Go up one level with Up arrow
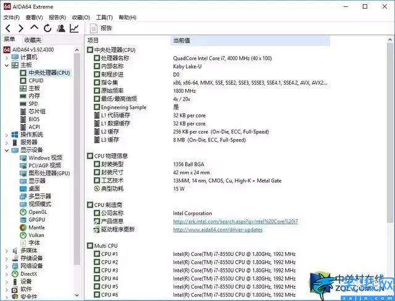This screenshot has height=301, width=395. [x=35, y=27]
